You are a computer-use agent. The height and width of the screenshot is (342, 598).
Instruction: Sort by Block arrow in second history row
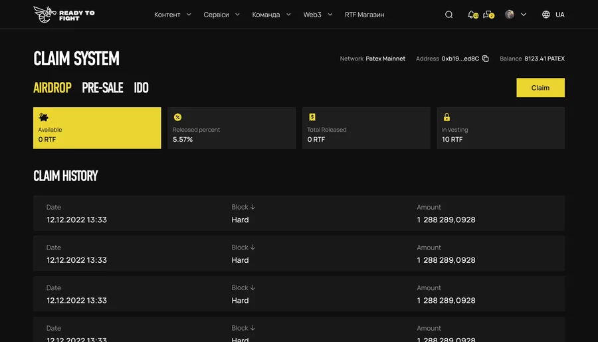click(x=252, y=248)
